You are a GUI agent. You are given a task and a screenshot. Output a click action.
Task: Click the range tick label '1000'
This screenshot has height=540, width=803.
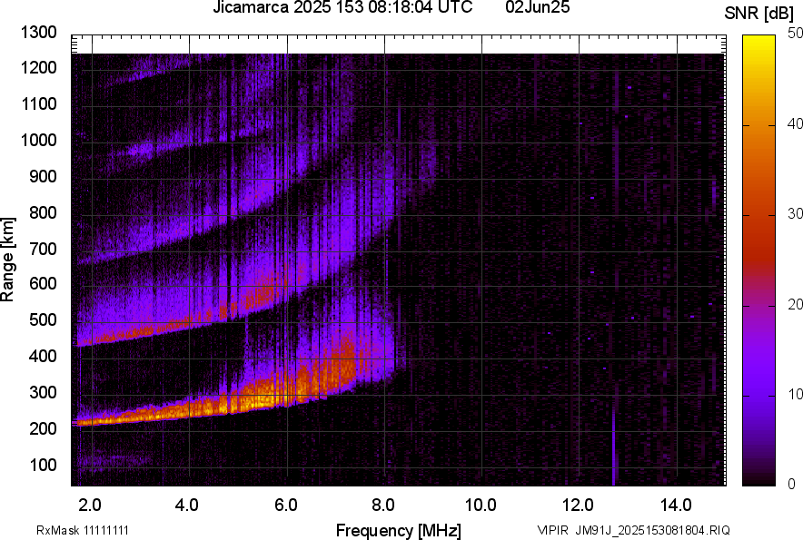tap(39, 140)
